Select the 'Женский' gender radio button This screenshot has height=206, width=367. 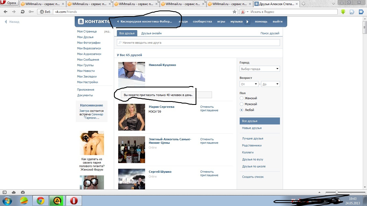(242, 98)
